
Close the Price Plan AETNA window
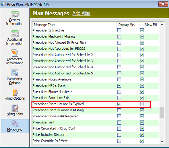pyautogui.click(x=163, y=4)
